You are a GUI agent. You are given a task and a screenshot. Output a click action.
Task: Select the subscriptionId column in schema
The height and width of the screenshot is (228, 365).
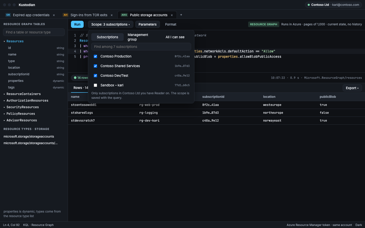click(x=34, y=74)
